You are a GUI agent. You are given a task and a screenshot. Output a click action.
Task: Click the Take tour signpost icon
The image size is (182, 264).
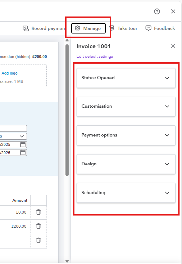(112, 28)
